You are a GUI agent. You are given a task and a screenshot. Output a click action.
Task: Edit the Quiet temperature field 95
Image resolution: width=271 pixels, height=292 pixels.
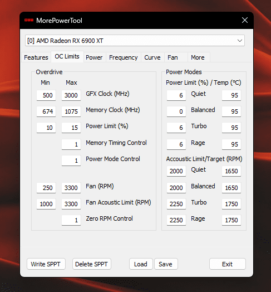[231, 95]
